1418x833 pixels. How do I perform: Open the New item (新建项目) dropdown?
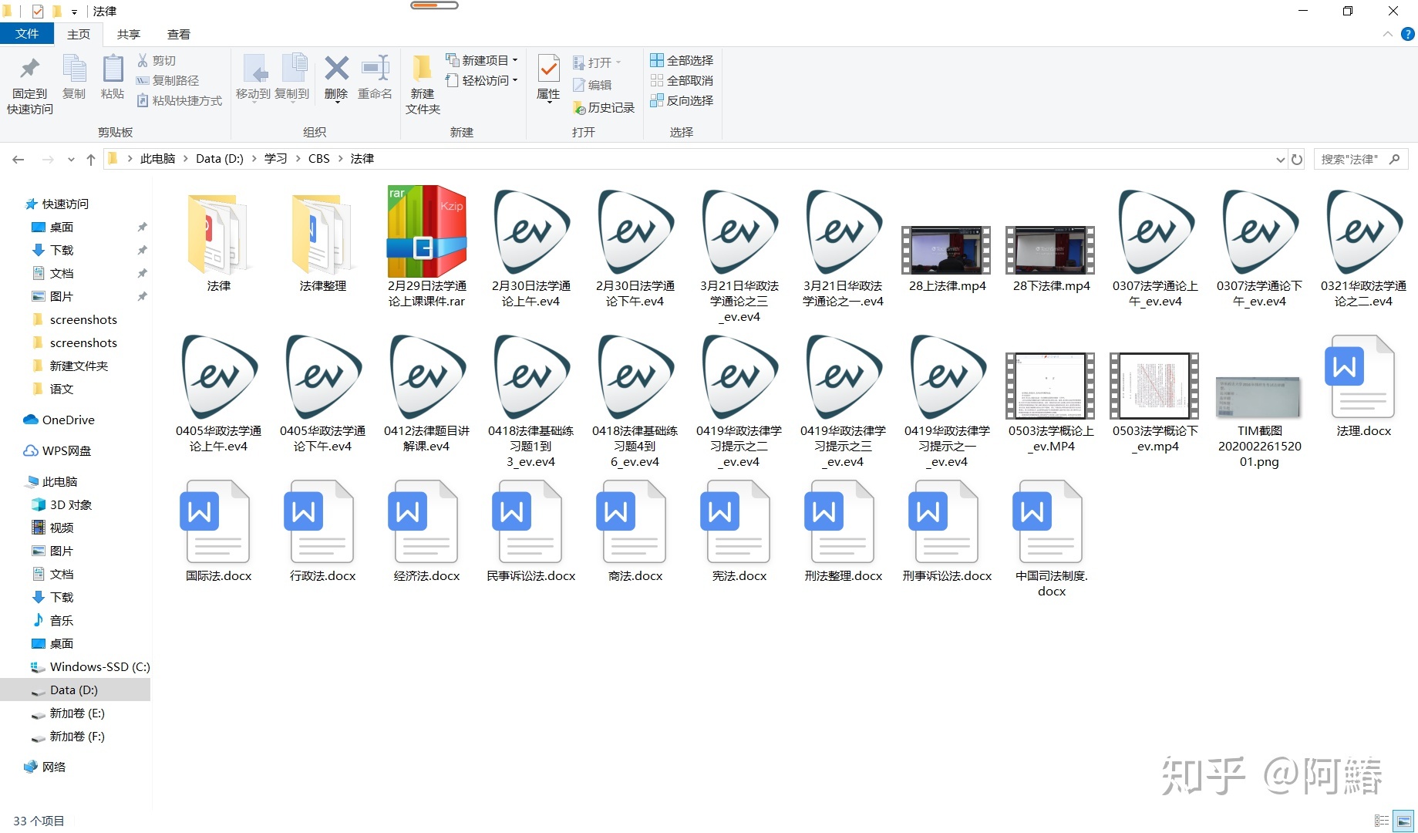tap(482, 60)
